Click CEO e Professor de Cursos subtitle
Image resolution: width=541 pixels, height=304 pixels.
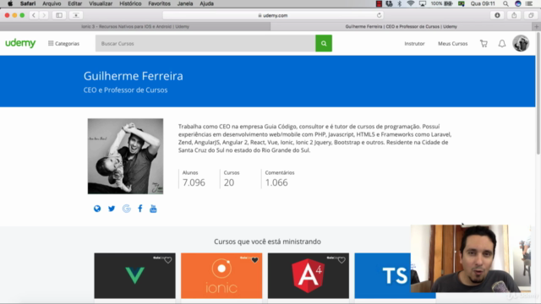[x=125, y=90]
